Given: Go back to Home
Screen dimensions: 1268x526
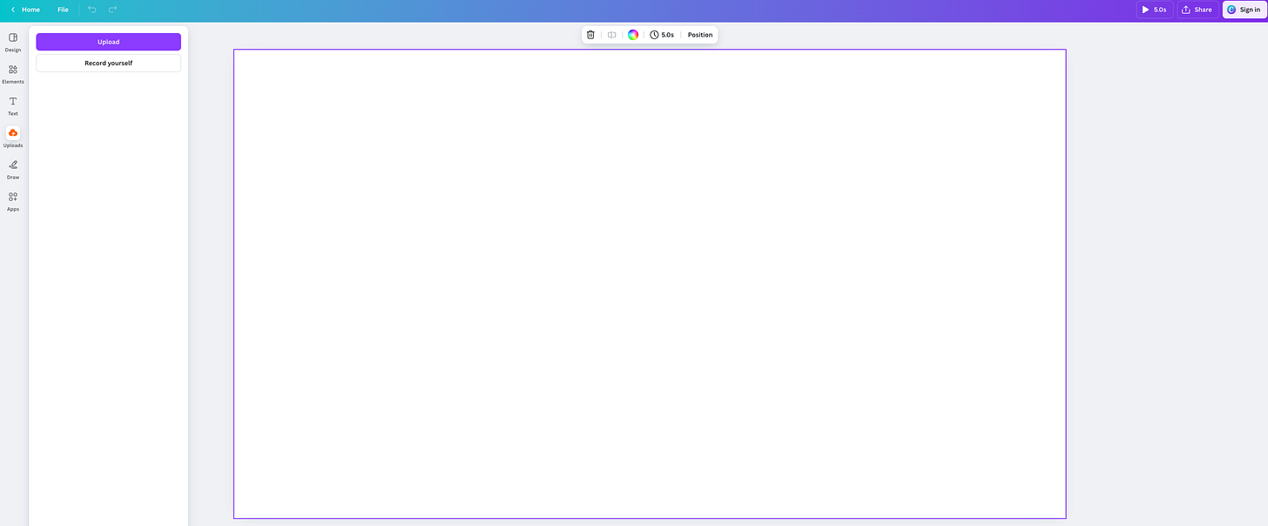Looking at the screenshot, I should [25, 10].
